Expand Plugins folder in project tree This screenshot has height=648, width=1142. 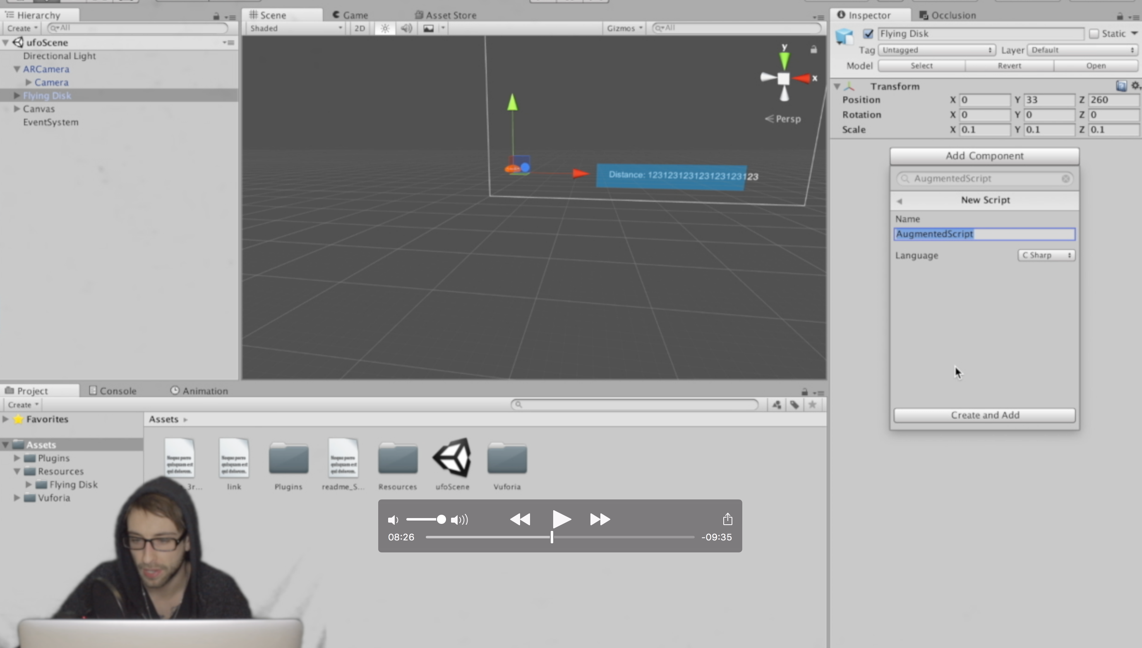click(17, 458)
